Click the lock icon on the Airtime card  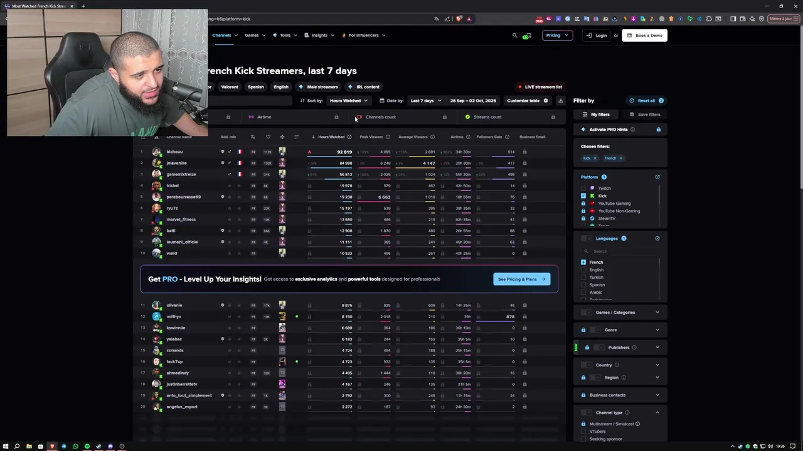(336, 117)
